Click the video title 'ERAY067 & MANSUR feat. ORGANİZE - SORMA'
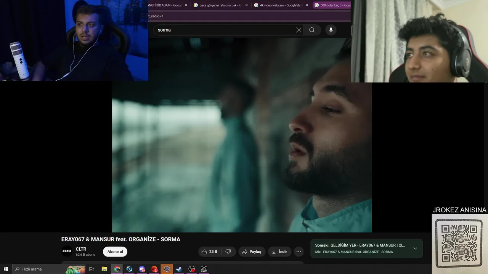488x274 pixels. coord(121,239)
